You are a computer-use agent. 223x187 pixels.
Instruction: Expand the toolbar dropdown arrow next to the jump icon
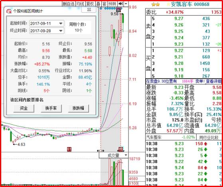[x=126, y=4]
